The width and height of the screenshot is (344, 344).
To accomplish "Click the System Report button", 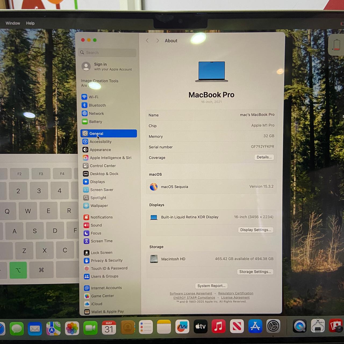I will (x=211, y=286).
